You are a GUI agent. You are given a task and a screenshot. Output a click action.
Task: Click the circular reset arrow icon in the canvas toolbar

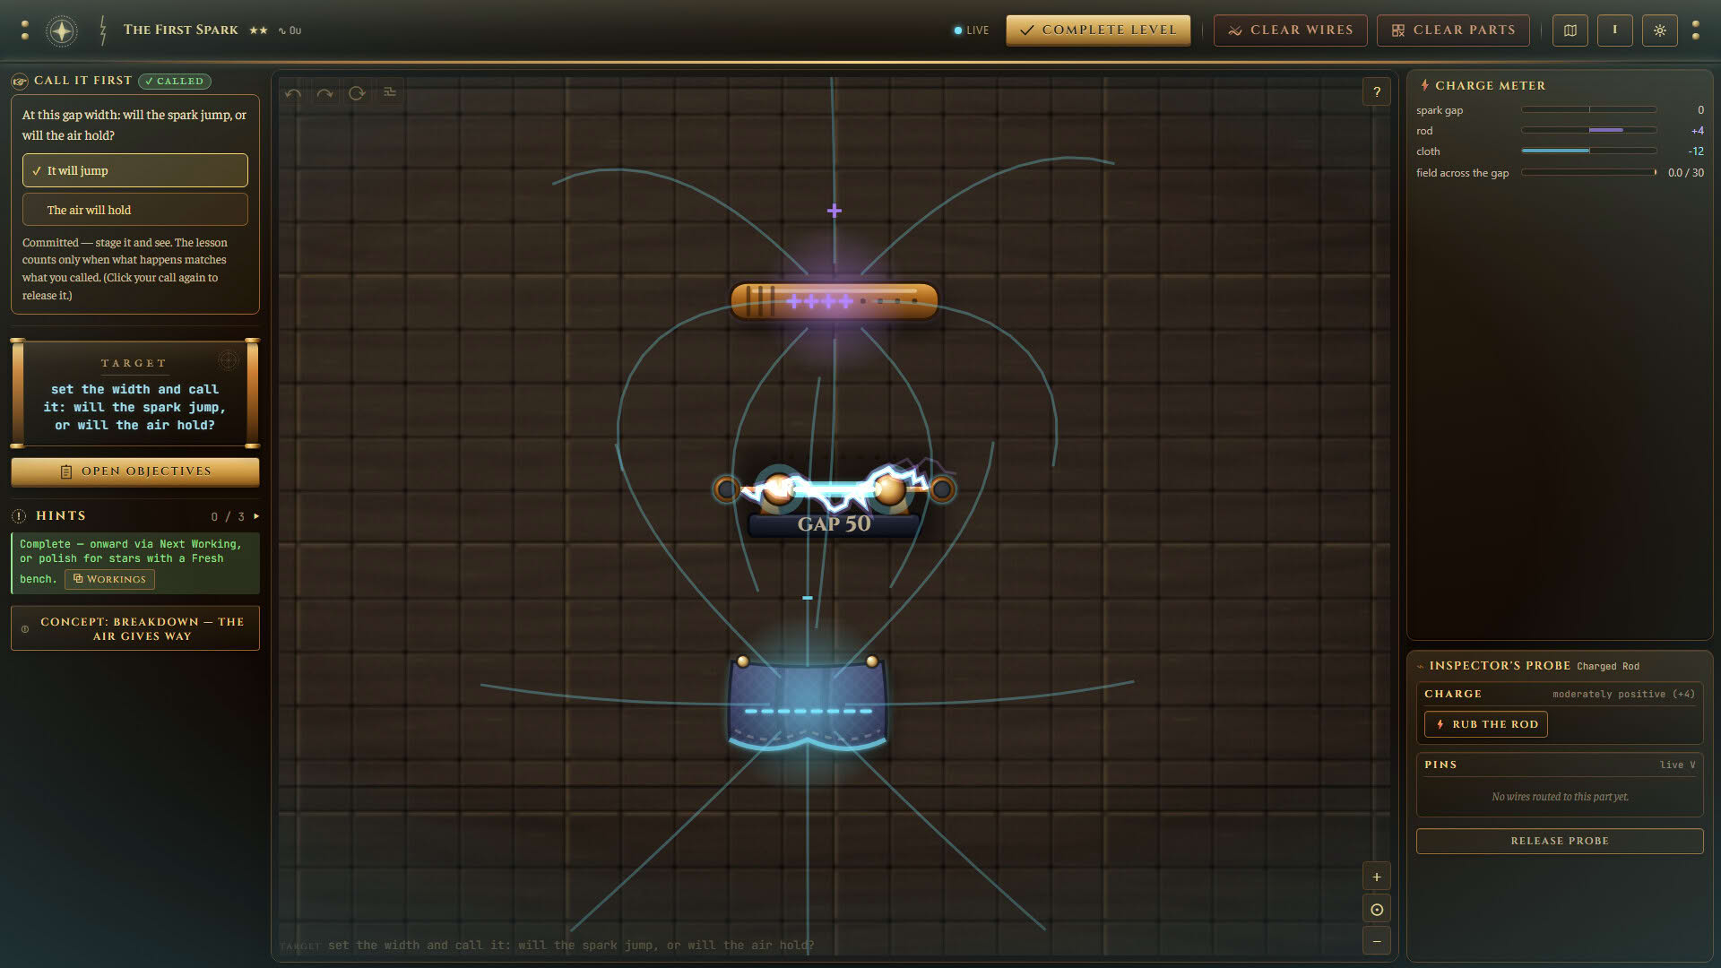pos(357,93)
